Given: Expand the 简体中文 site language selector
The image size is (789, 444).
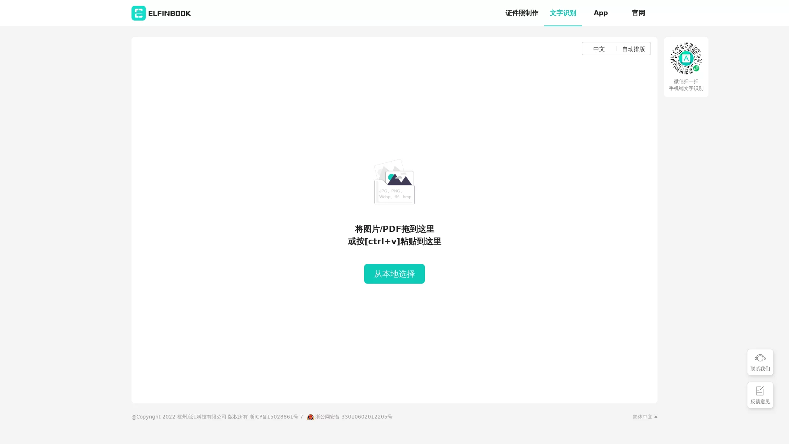Looking at the screenshot, I should [x=645, y=417].
